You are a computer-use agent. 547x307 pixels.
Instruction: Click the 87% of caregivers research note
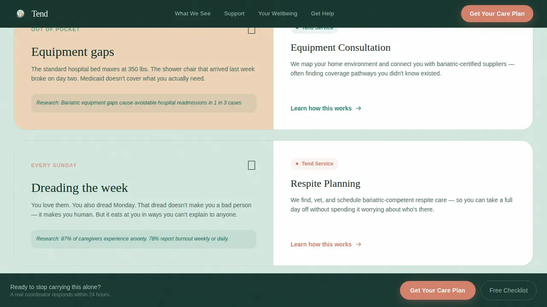click(x=144, y=239)
